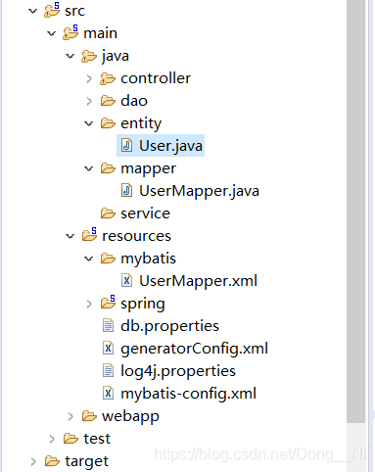Click the vertical scrollbar thumb

(356, 211)
